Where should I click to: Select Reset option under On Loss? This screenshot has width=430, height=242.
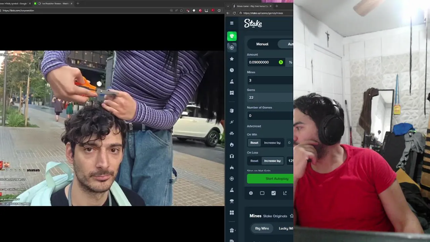[x=254, y=161]
